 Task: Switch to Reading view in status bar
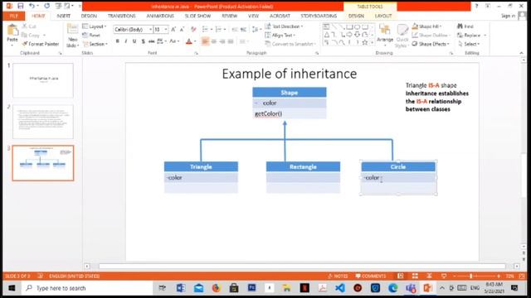click(x=429, y=276)
